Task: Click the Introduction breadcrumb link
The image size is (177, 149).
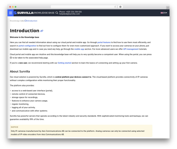Action: [32, 21]
